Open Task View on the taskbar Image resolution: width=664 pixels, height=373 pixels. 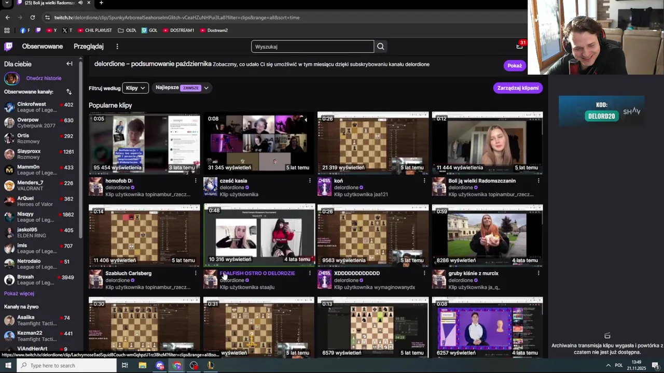pos(125,366)
